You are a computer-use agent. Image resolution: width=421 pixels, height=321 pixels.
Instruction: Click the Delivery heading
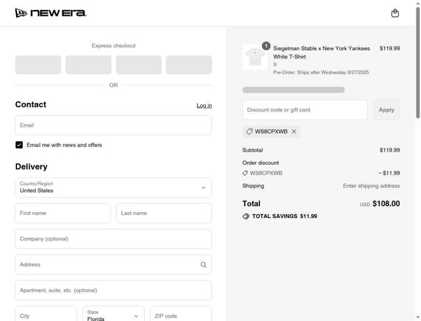pos(31,167)
